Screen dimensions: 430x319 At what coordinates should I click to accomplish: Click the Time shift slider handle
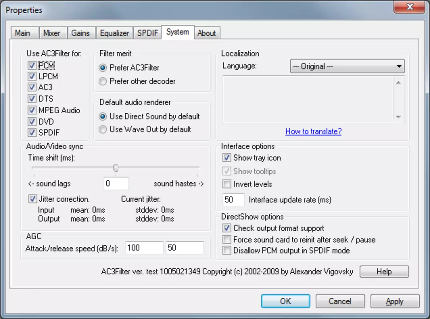click(116, 168)
